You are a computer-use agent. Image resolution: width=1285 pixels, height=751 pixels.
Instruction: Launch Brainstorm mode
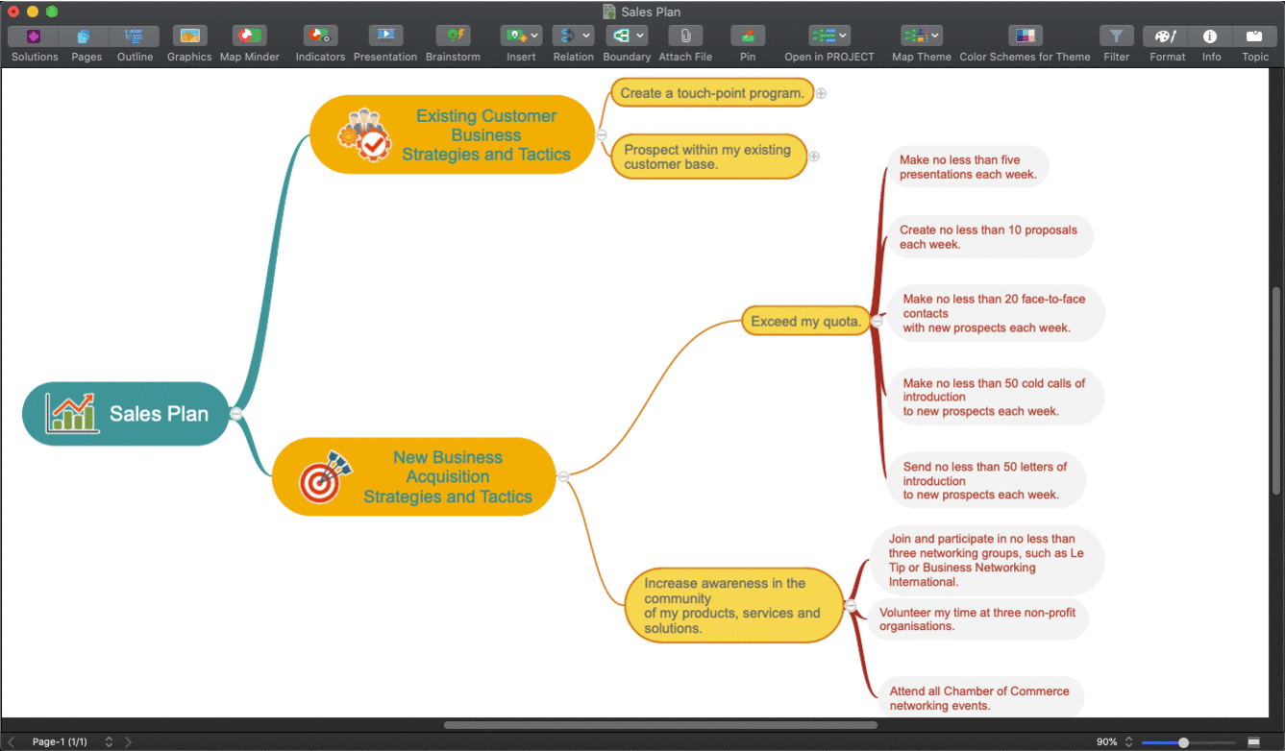(x=453, y=36)
